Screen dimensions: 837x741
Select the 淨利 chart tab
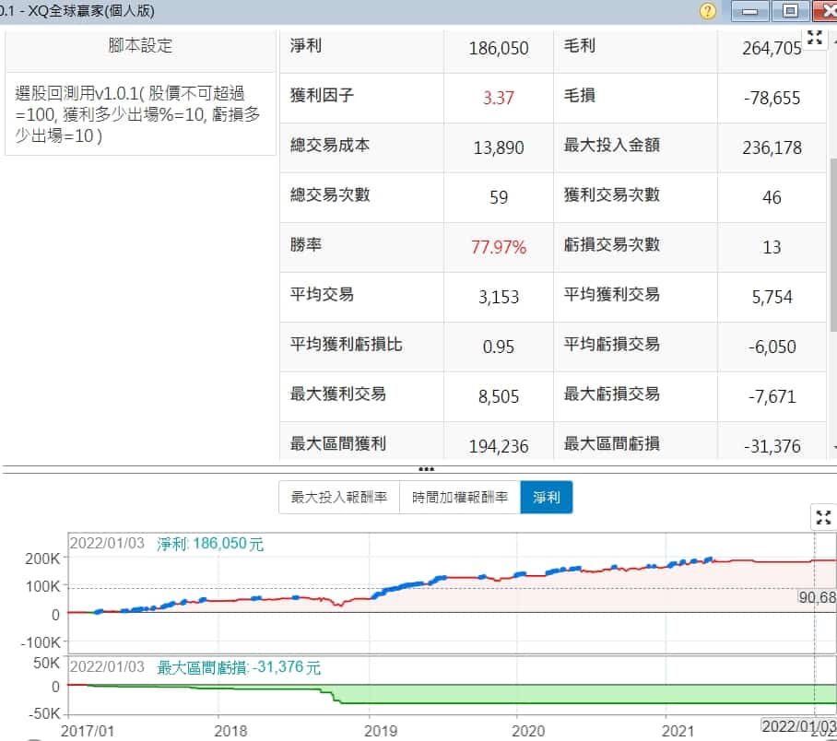click(x=546, y=498)
